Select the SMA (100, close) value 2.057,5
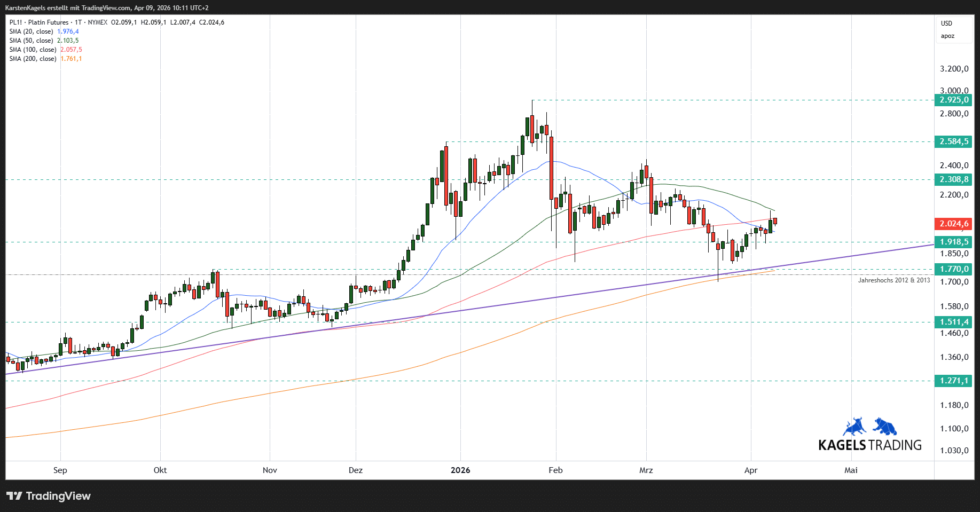 71,50
